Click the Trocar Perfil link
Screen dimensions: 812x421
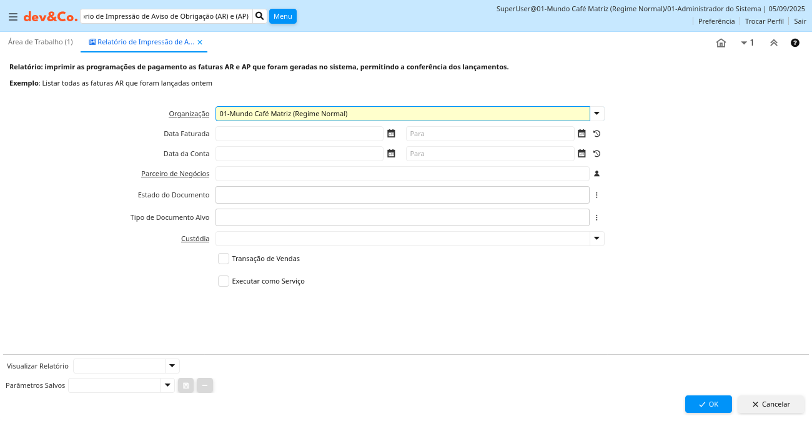pos(764,21)
